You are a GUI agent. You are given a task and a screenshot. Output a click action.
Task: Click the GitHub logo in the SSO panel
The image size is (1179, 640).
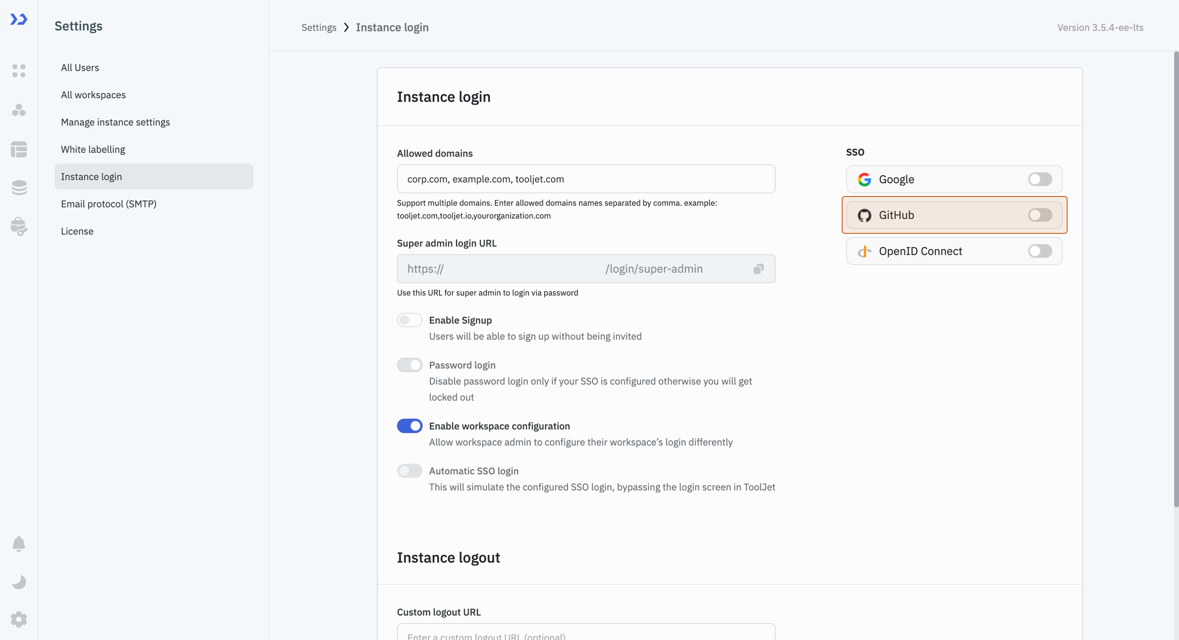[865, 215]
